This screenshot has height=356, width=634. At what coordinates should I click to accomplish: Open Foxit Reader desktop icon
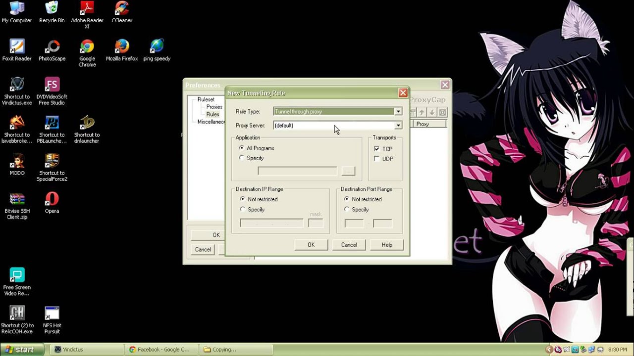point(17,50)
